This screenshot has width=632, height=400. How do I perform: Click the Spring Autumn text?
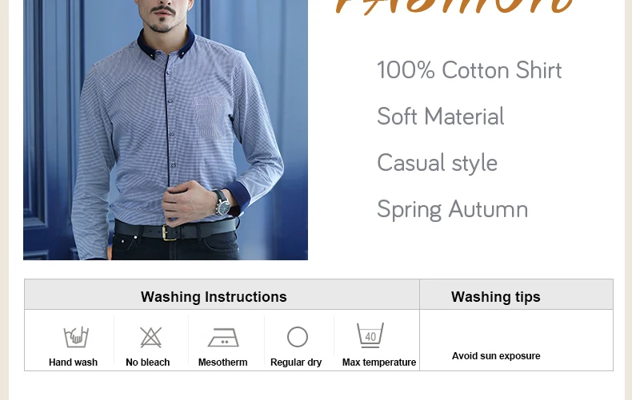452,209
